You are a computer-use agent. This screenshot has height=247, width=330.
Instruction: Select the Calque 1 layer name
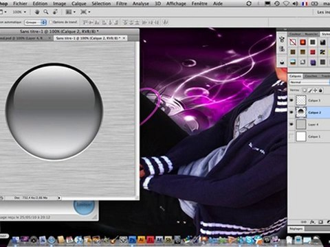click(314, 137)
